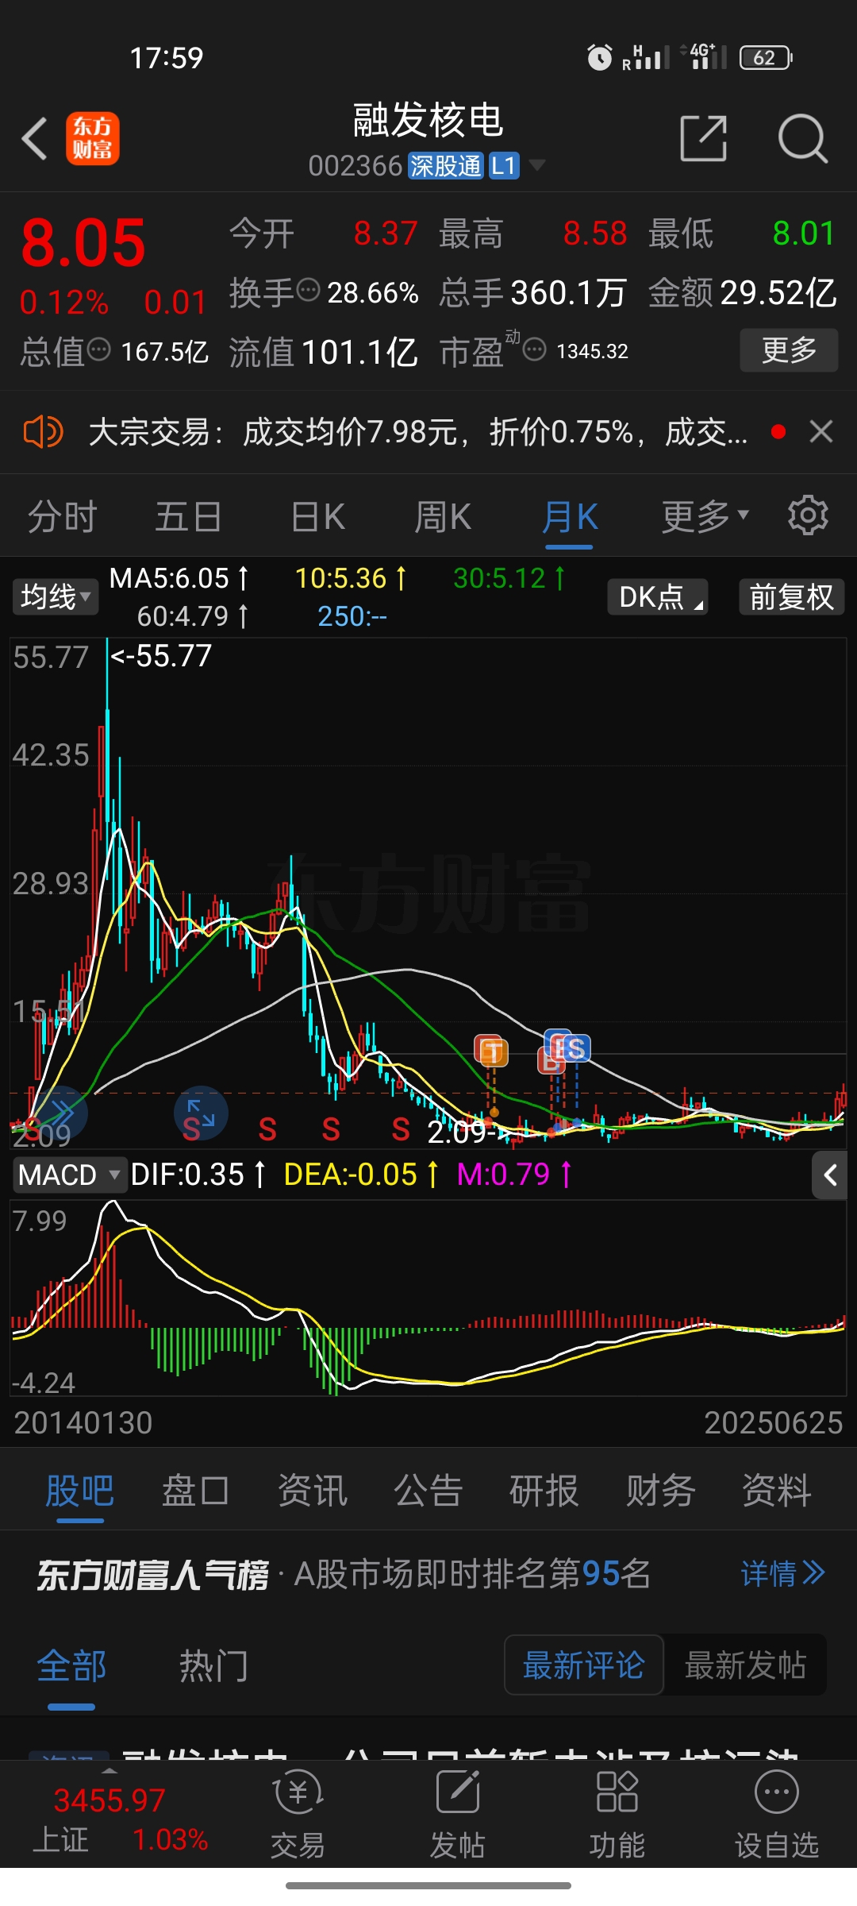Image resolution: width=857 pixels, height=1906 pixels.
Task: Open the MACD indicator dropdown
Action: (x=70, y=1175)
